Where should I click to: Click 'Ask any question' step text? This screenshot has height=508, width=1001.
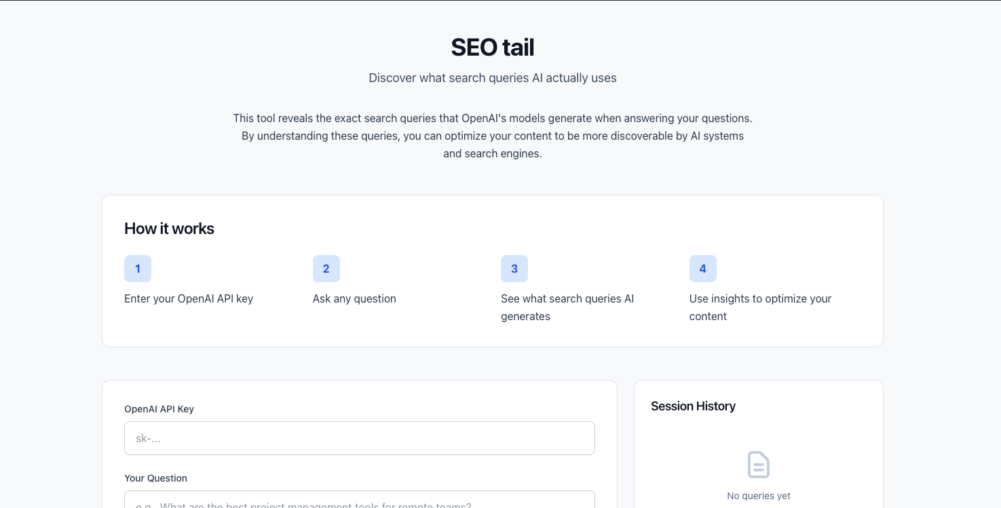click(x=354, y=298)
